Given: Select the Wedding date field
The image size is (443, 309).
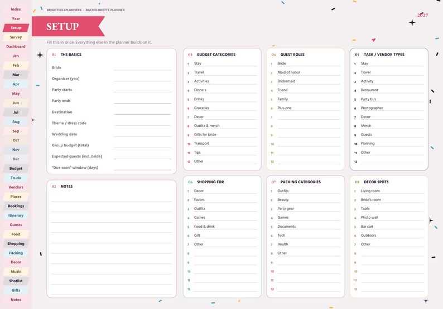Looking at the screenshot, I should pyautogui.click(x=142, y=134).
